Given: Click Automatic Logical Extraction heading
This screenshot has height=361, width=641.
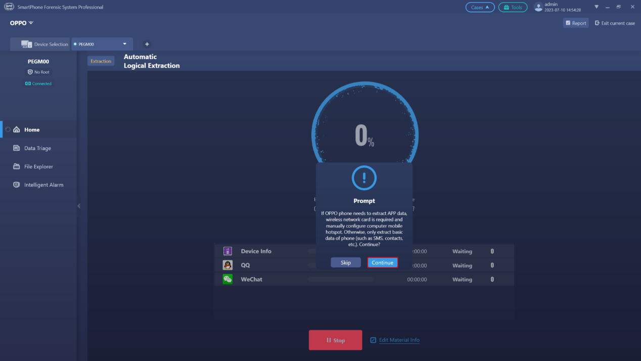Looking at the screenshot, I should [x=152, y=61].
